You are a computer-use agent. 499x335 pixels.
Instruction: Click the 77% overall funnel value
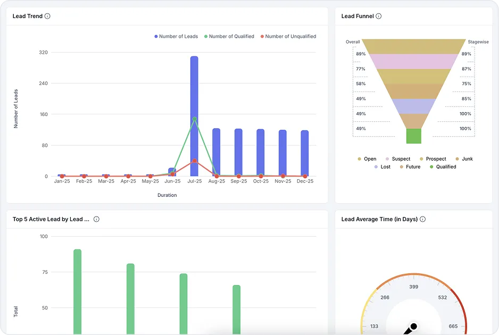pos(361,69)
